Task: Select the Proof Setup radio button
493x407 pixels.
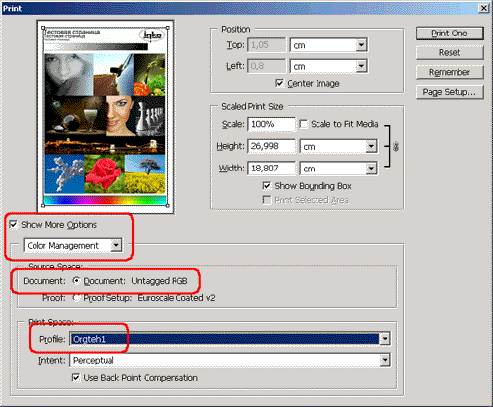Action: coord(76,298)
